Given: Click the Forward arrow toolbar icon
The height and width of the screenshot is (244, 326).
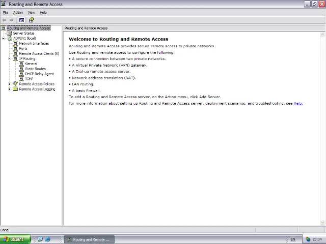Looking at the screenshot, I should pos(11,20).
